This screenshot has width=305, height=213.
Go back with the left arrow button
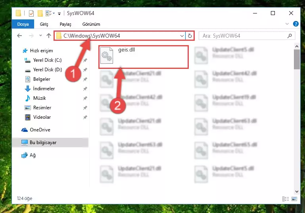(x=19, y=36)
